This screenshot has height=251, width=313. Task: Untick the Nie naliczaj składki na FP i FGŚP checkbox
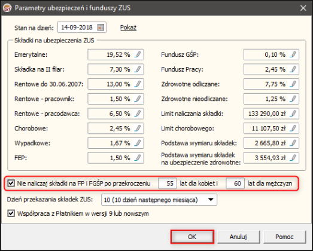point(11,183)
